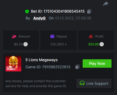Open the 5 Lions Megaways thumbnail
The image size is (117, 95).
point(13,64)
